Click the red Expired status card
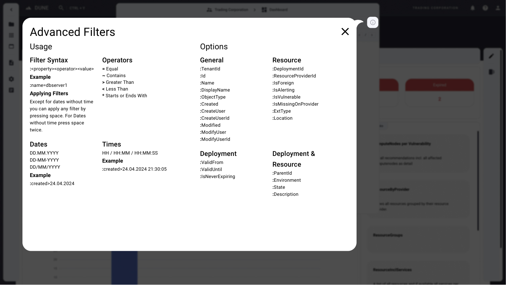506x285 pixels. click(439, 85)
